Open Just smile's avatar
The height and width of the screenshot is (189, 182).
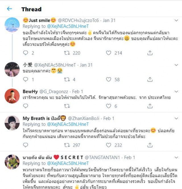12,25
